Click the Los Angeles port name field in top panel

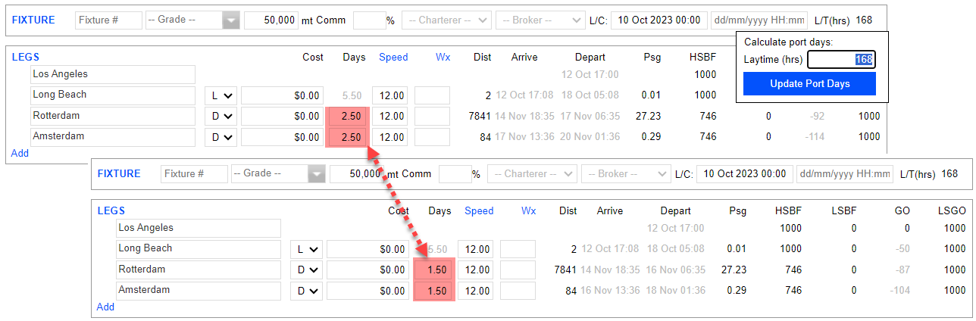[x=113, y=74]
